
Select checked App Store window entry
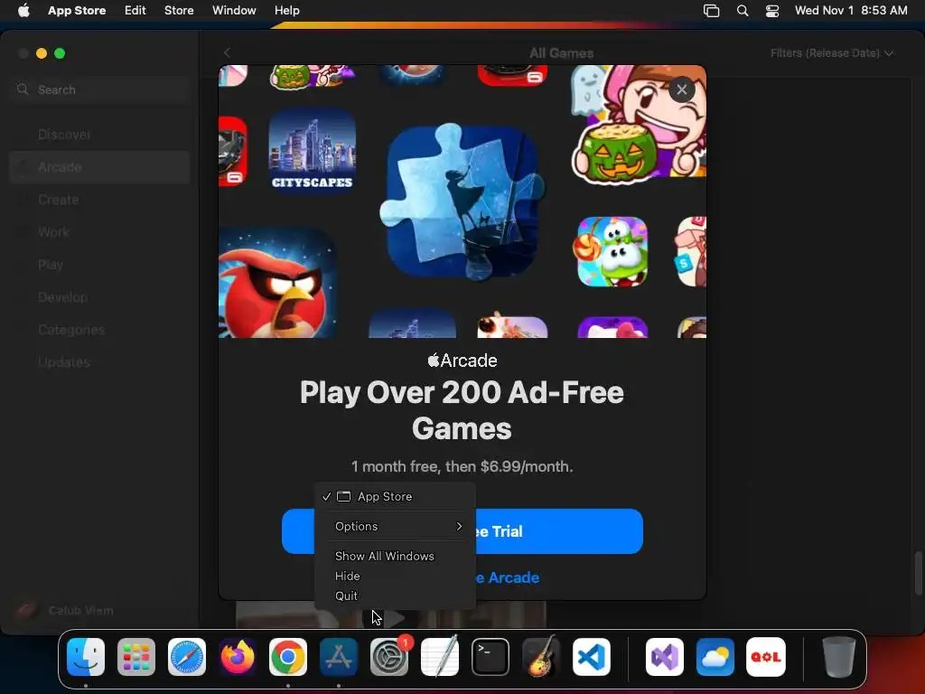pyautogui.click(x=396, y=497)
